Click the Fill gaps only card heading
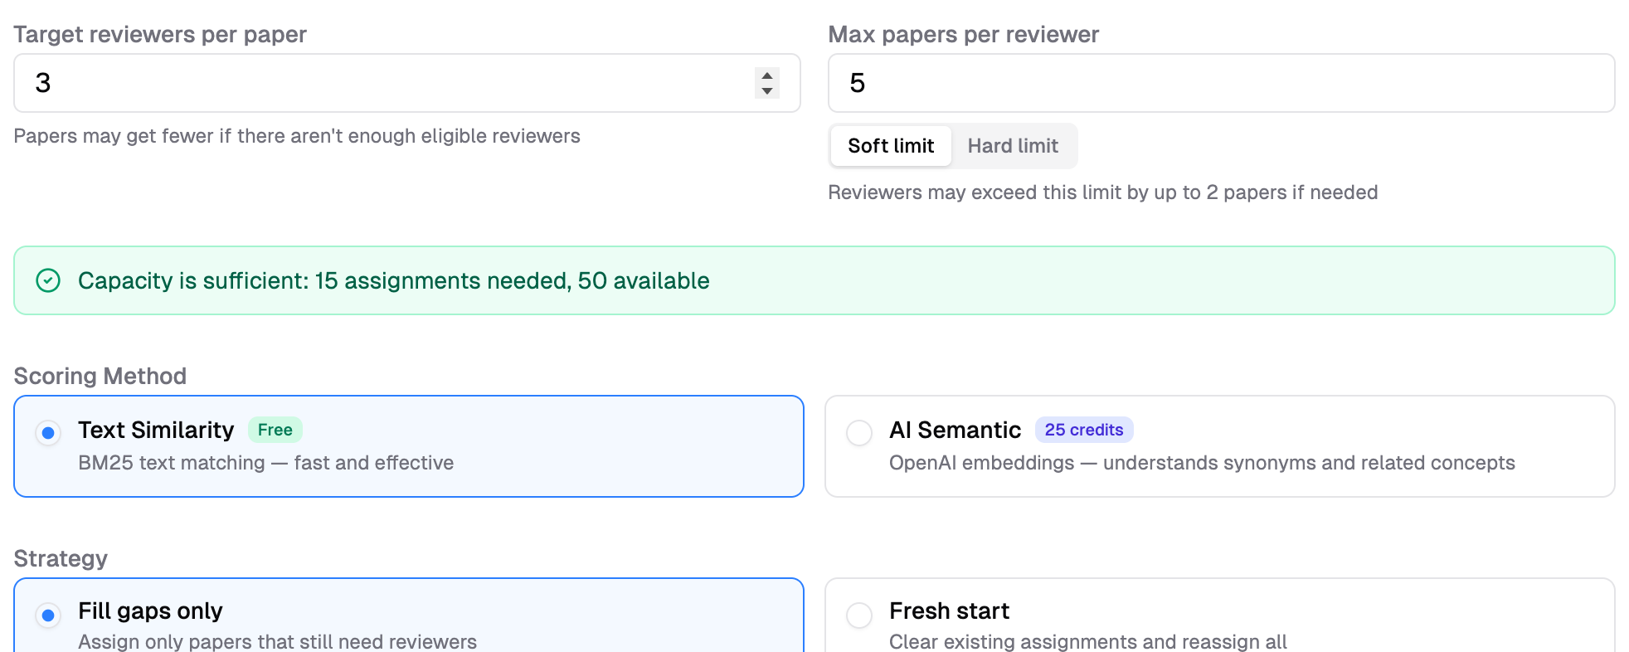The height and width of the screenshot is (652, 1629). pos(150,611)
